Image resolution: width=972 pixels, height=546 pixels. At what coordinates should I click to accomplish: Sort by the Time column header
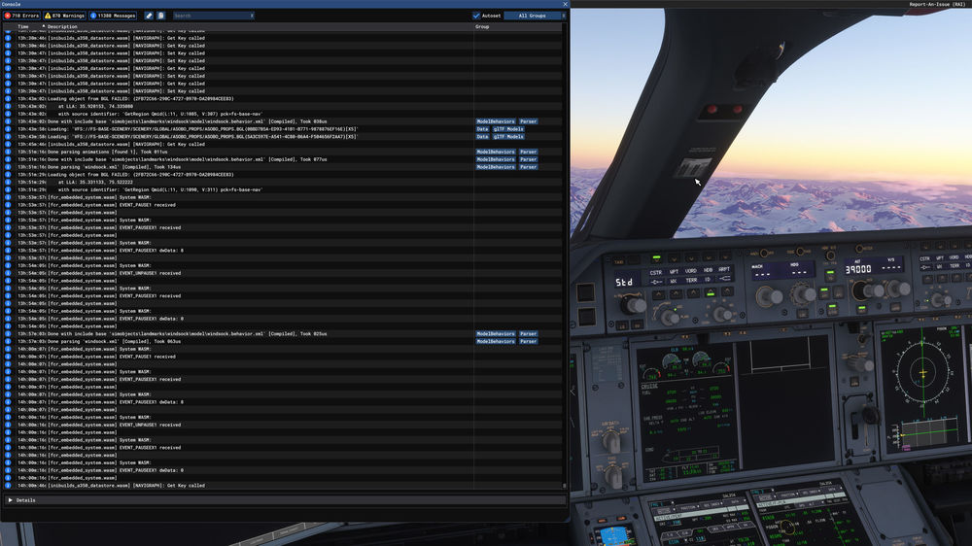tap(23, 26)
